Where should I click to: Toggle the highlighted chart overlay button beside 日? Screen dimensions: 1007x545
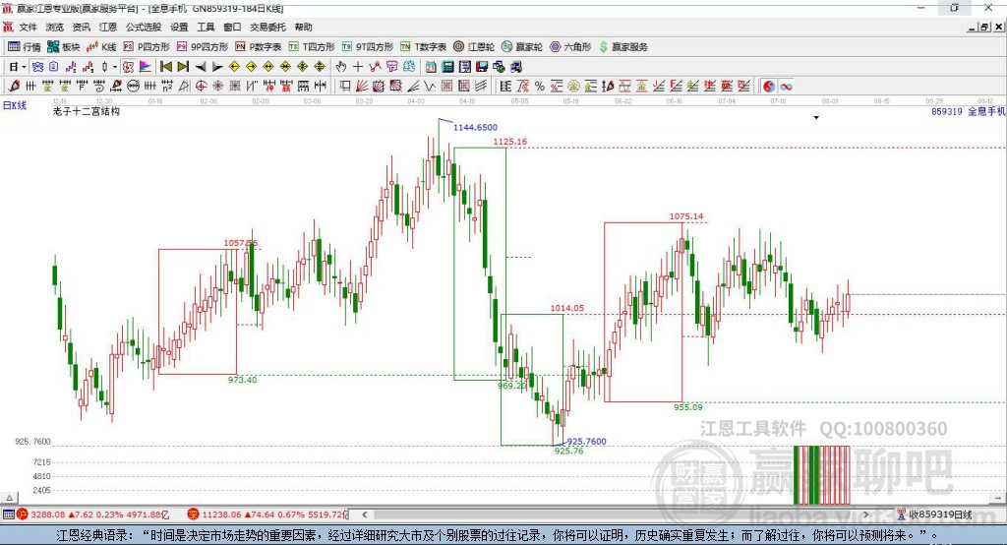tap(37, 67)
